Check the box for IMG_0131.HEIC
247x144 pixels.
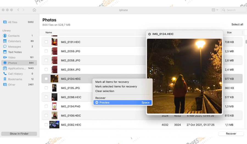[46, 42]
